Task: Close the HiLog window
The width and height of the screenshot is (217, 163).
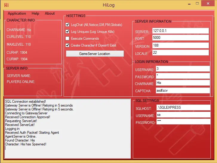Action: [x=208, y=4]
